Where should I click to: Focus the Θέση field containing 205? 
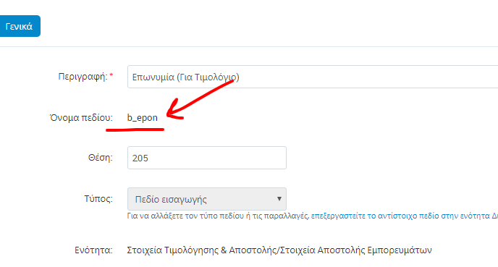tap(207, 158)
